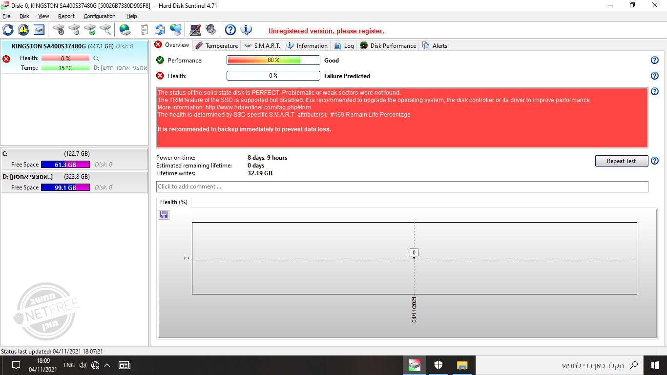The width and height of the screenshot is (667, 375).
Task: Open the View menu
Action: coord(43,16)
